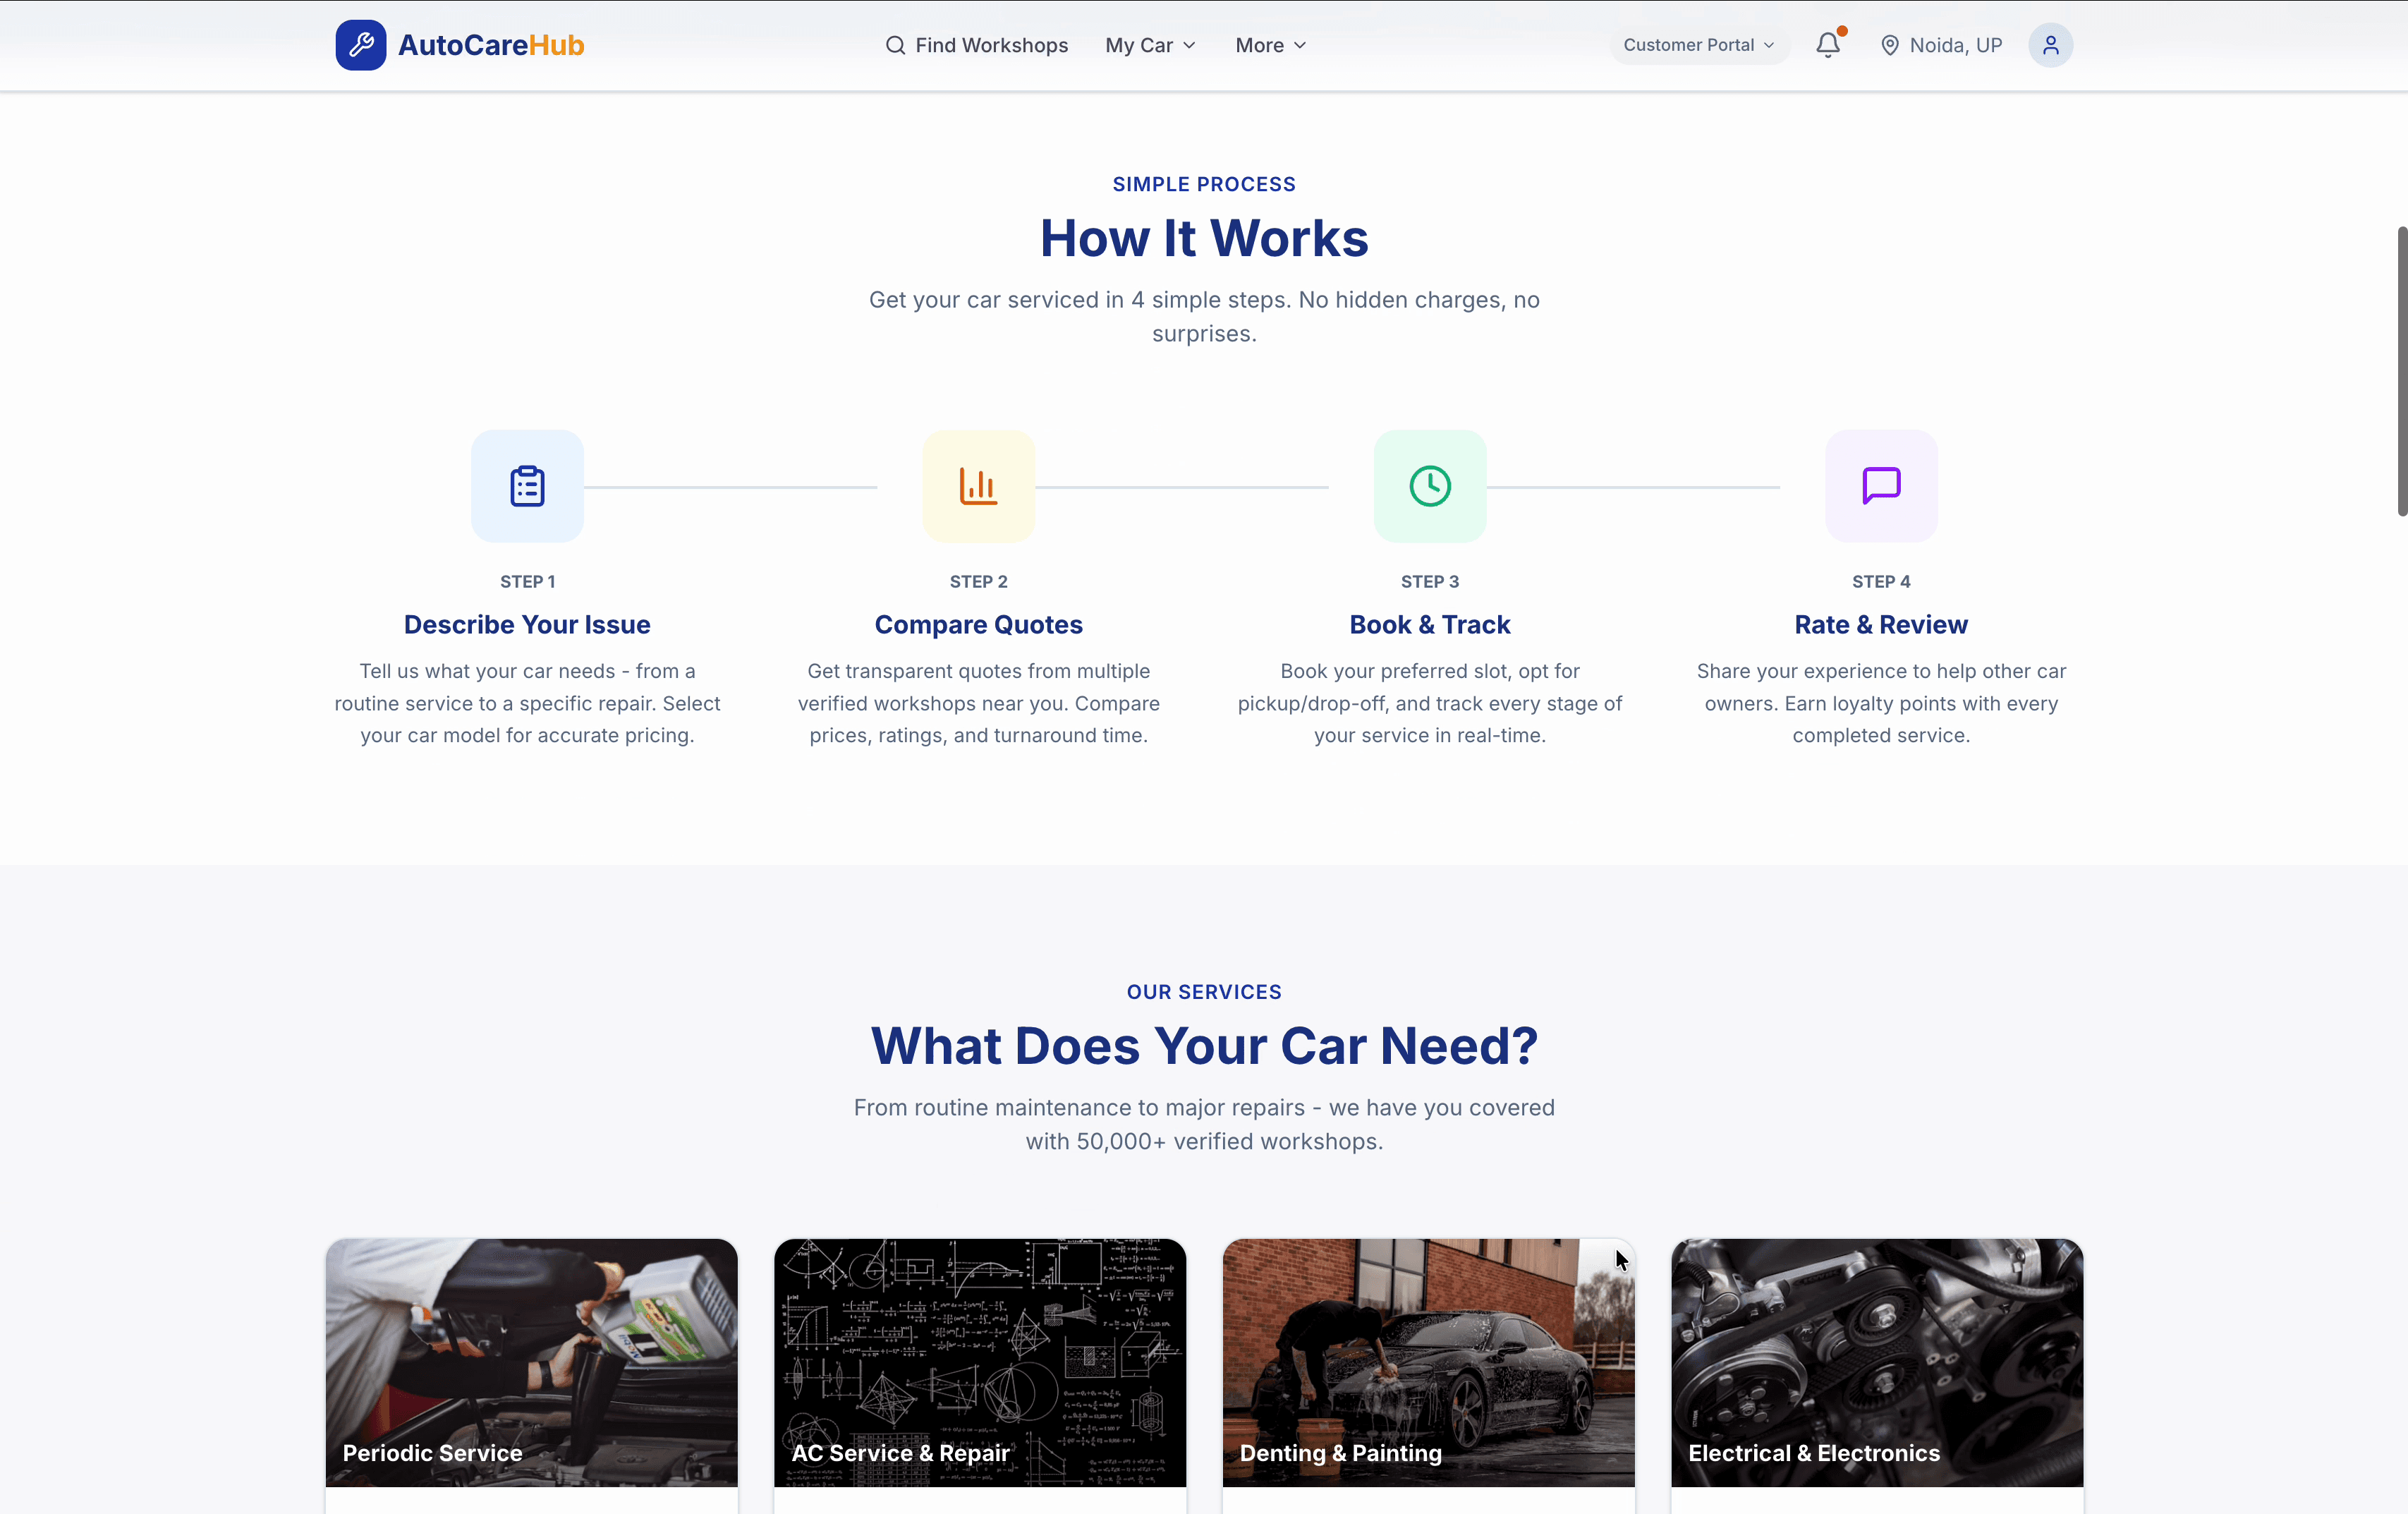The height and width of the screenshot is (1514, 2408).
Task: Expand the My Car dropdown
Action: pos(1150,45)
